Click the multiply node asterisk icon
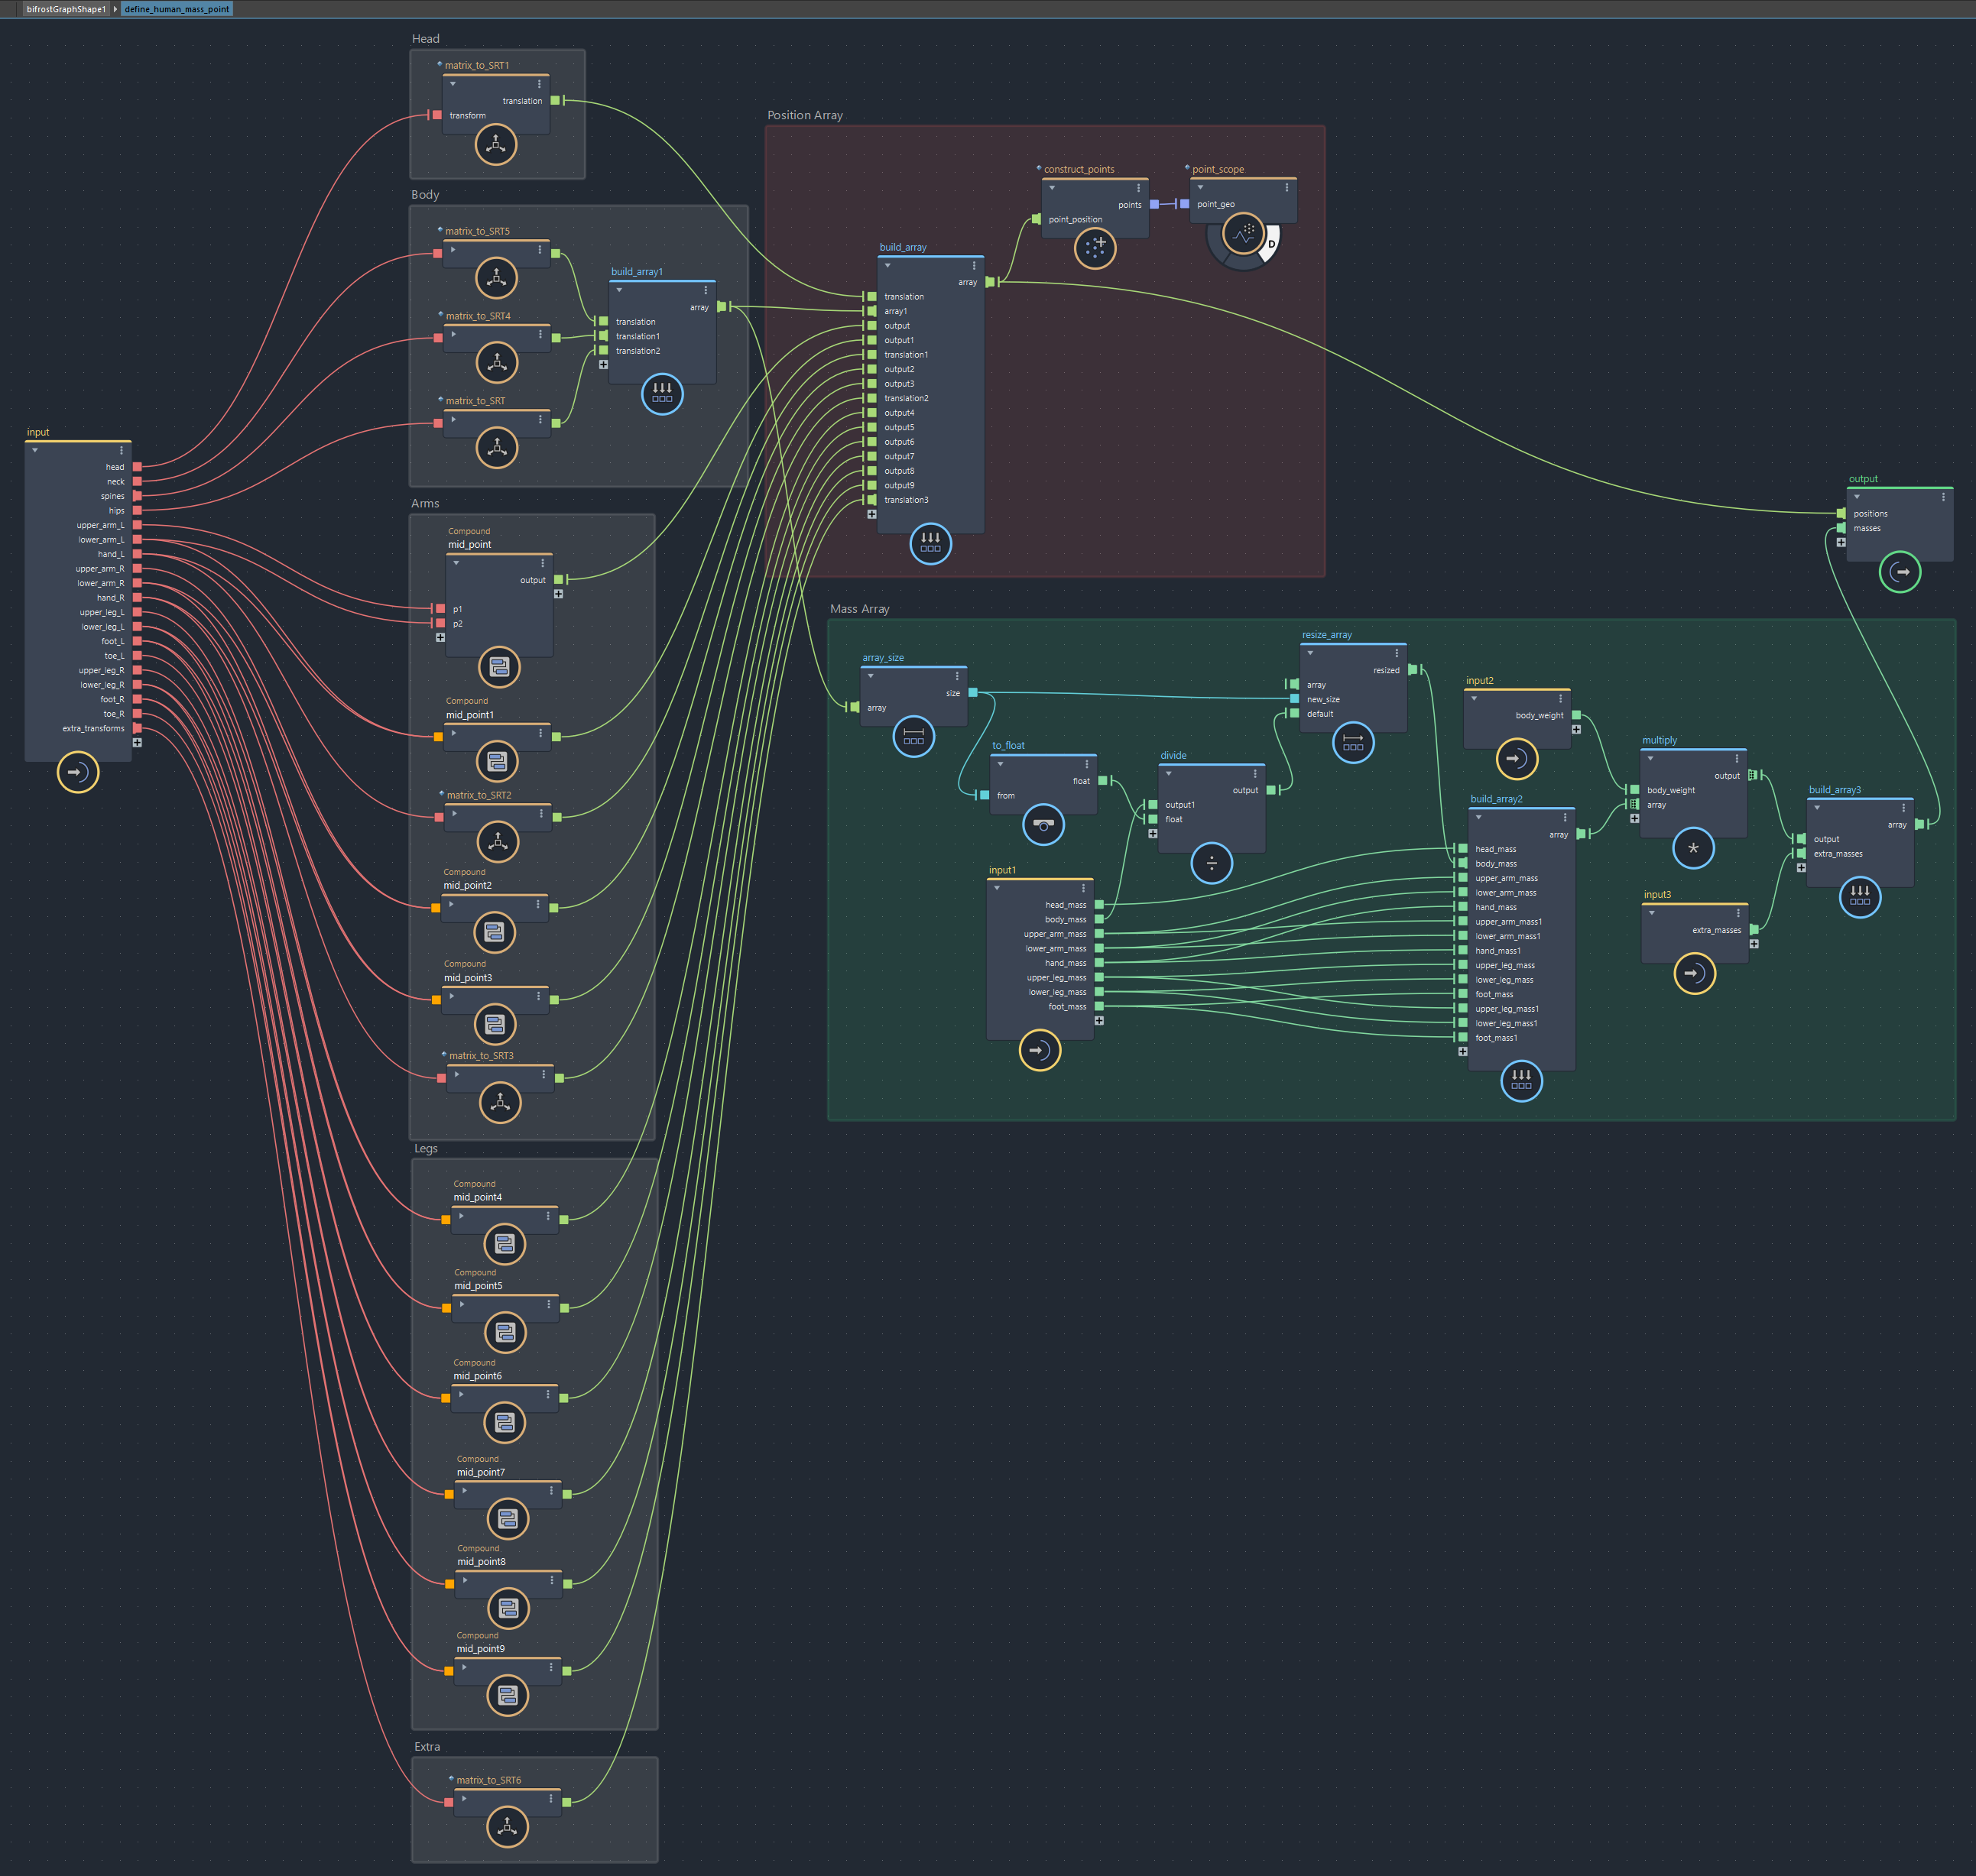This screenshot has height=1876, width=1976. pos(1693,849)
